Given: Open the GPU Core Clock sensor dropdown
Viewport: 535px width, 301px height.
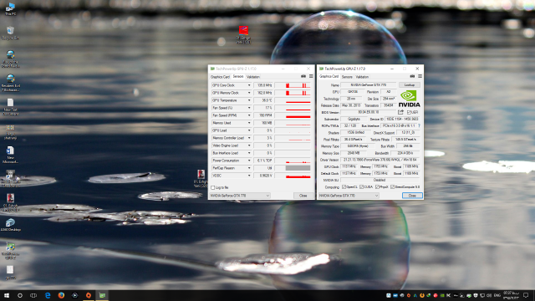Looking at the screenshot, I should [249, 85].
